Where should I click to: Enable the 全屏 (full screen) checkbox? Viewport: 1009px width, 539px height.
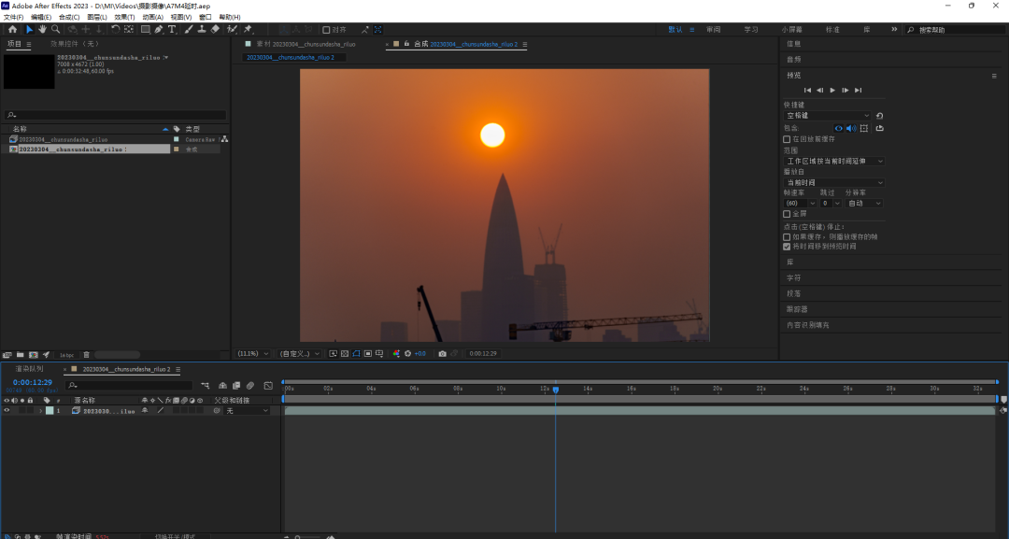click(787, 214)
